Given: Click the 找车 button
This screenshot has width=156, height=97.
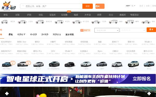Looking at the screenshot, I should point(151,30).
